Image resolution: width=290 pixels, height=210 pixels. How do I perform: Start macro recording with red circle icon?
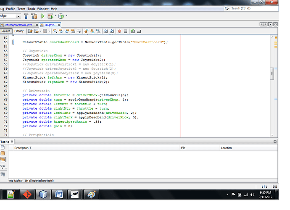coord(119,31)
